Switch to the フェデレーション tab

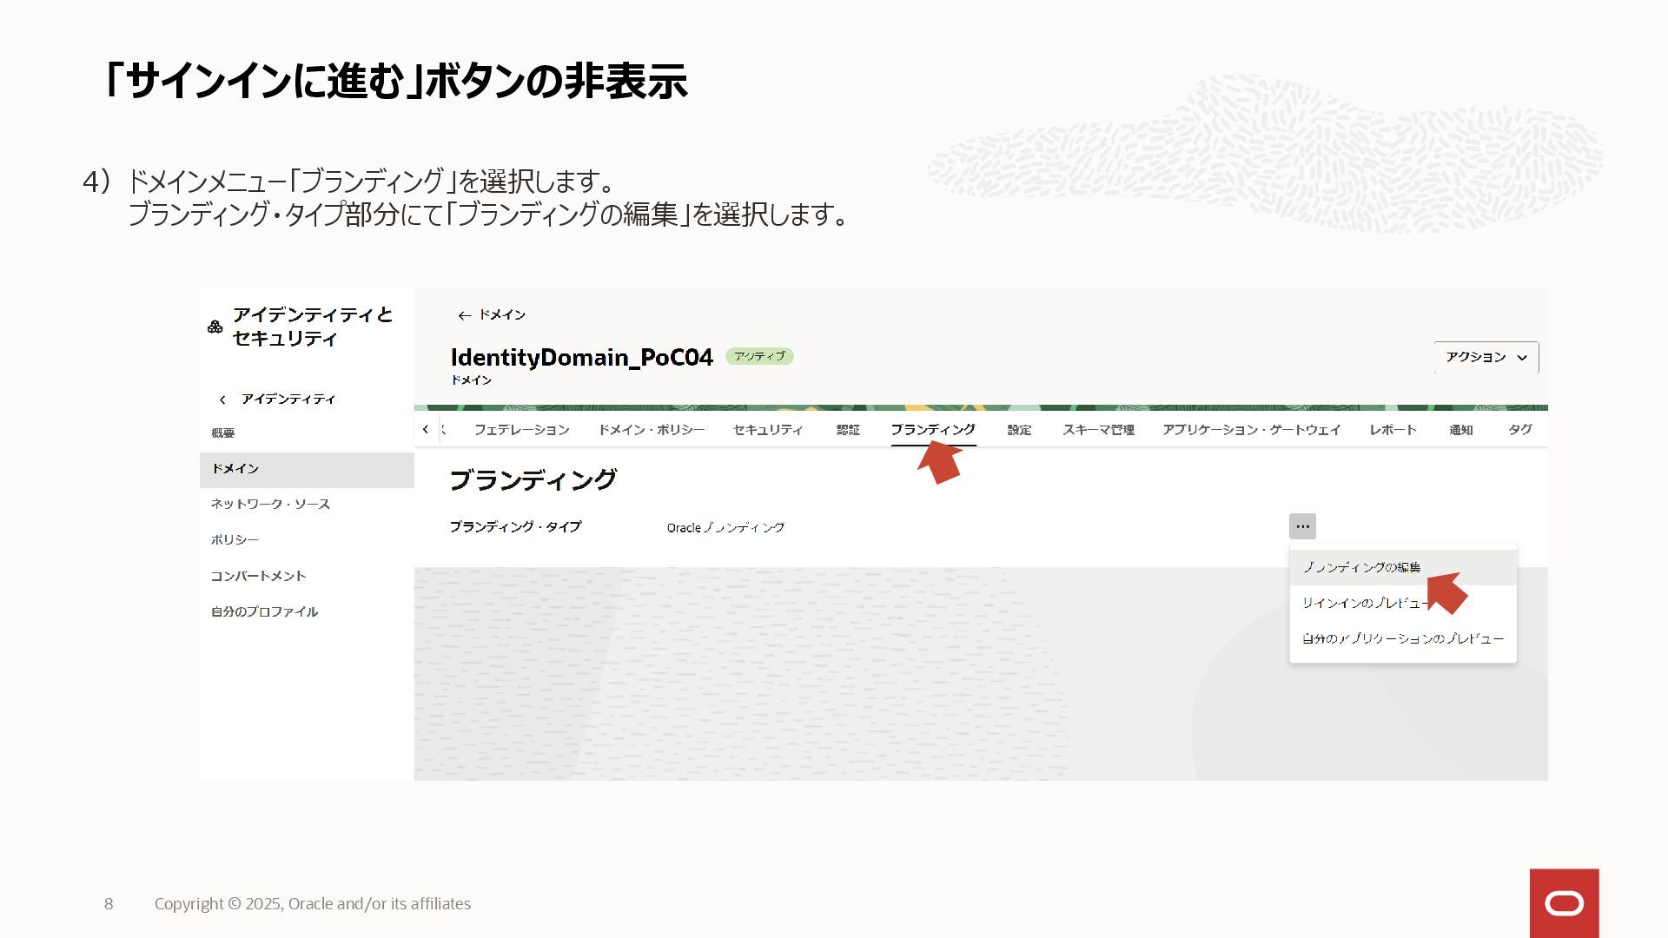[521, 430]
